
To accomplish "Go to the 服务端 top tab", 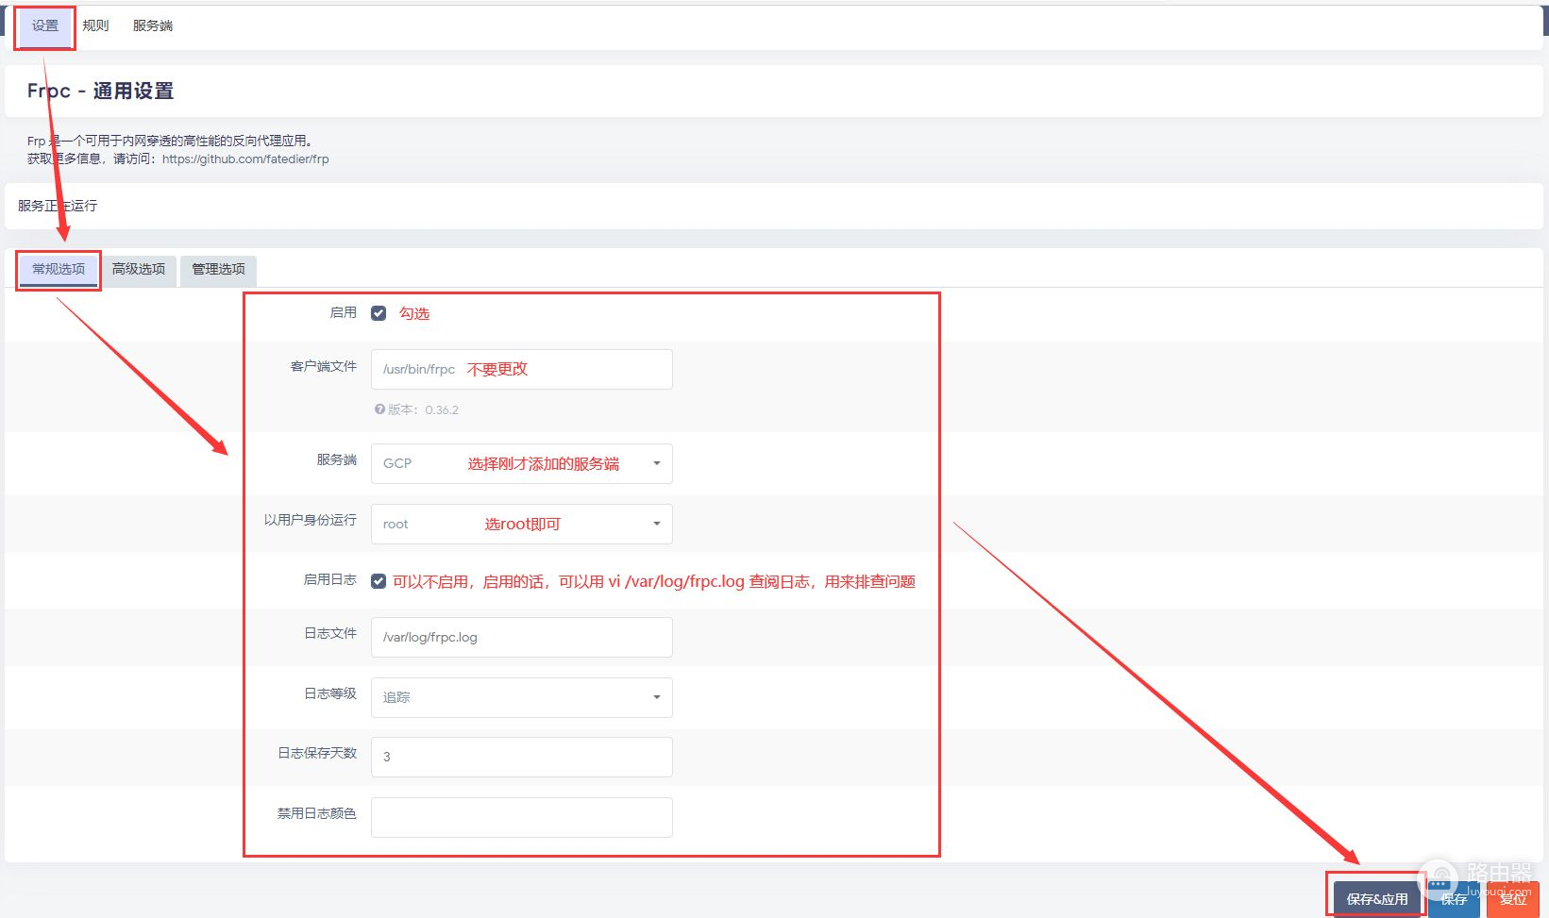I will [x=152, y=26].
